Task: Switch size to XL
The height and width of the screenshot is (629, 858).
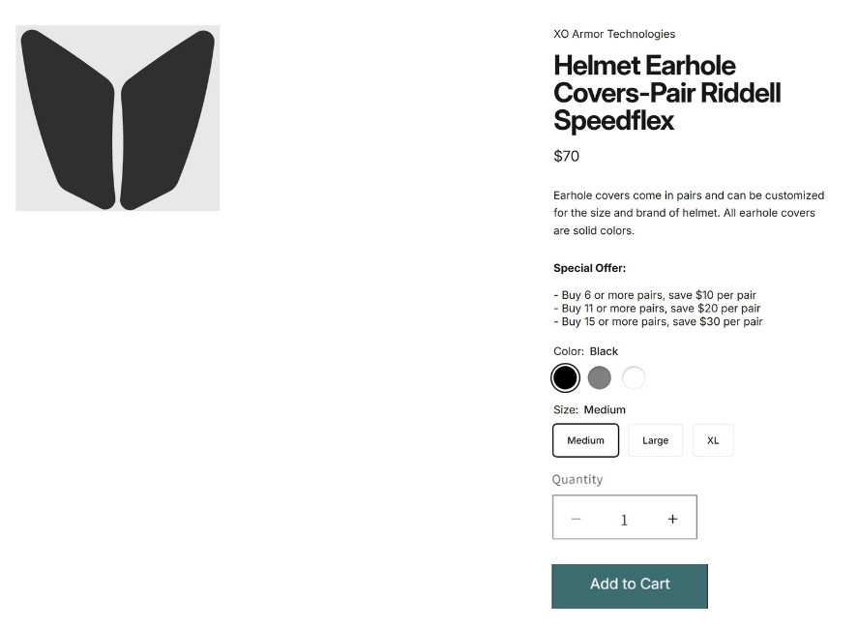Action: click(713, 440)
